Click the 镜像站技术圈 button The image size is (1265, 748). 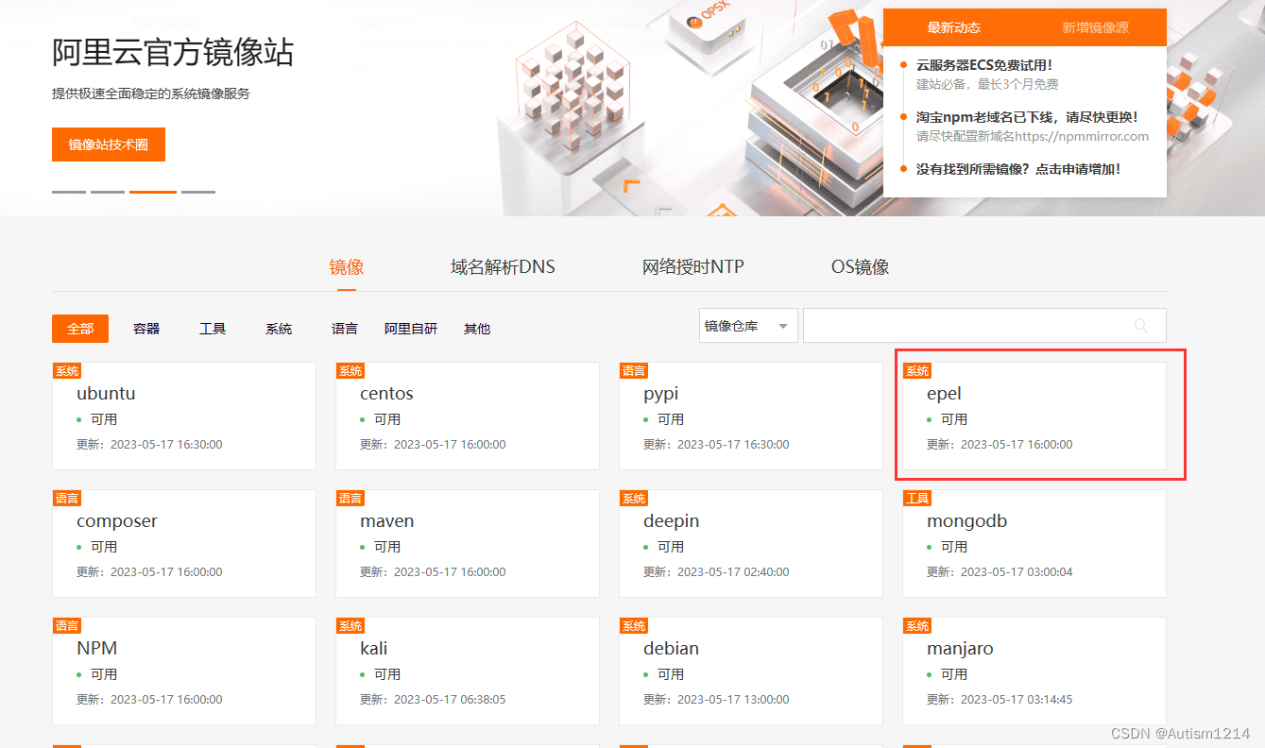pyautogui.click(x=109, y=144)
